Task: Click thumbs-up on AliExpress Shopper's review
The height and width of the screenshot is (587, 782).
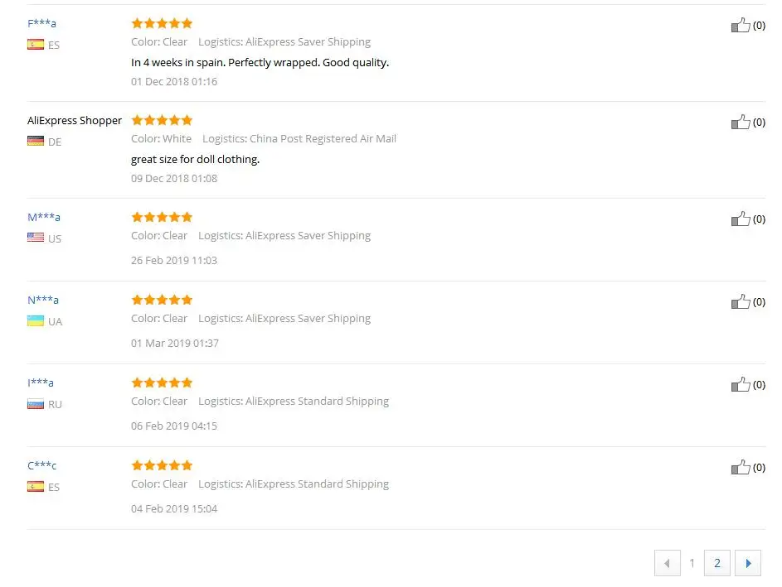Action: pos(741,123)
